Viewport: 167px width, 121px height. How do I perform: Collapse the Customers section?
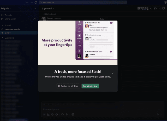click(x=2, y=38)
